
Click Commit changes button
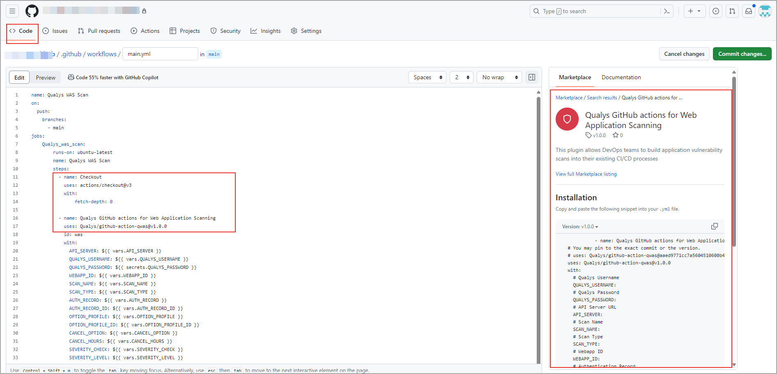point(742,54)
